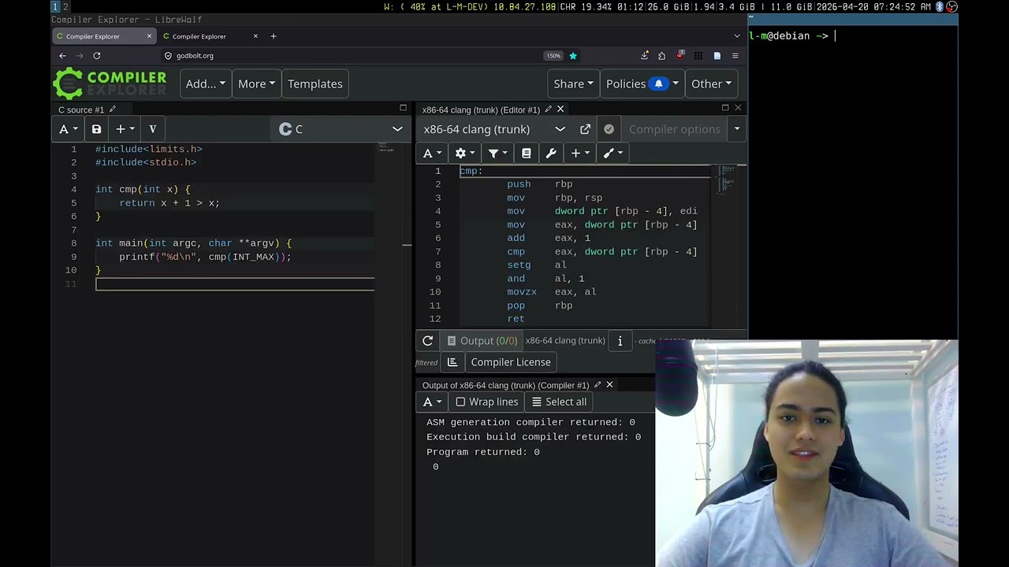Bookmark the page with the star icon
Screen dimensions: 1009x567
coord(573,56)
